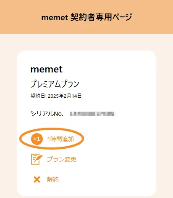173x198 pixels.
Task: Click the 契約者専用ページ text in the banner
Action: point(101,17)
